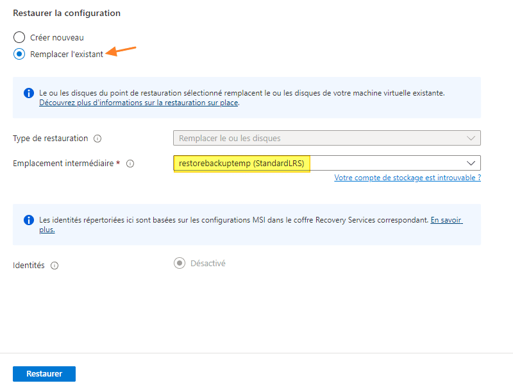Viewport: 513px width, 390px height.
Task: Select the Créer nouveau radio option
Action: [19, 37]
